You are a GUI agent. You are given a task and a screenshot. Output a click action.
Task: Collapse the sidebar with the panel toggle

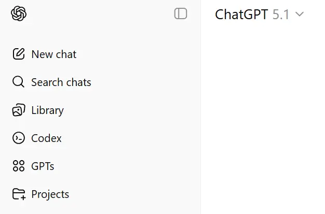click(181, 13)
